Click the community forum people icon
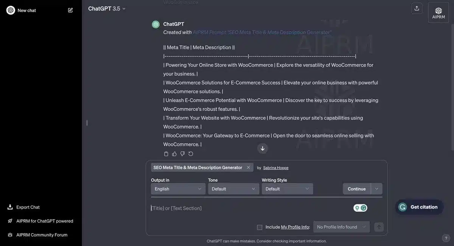 tap(10, 235)
